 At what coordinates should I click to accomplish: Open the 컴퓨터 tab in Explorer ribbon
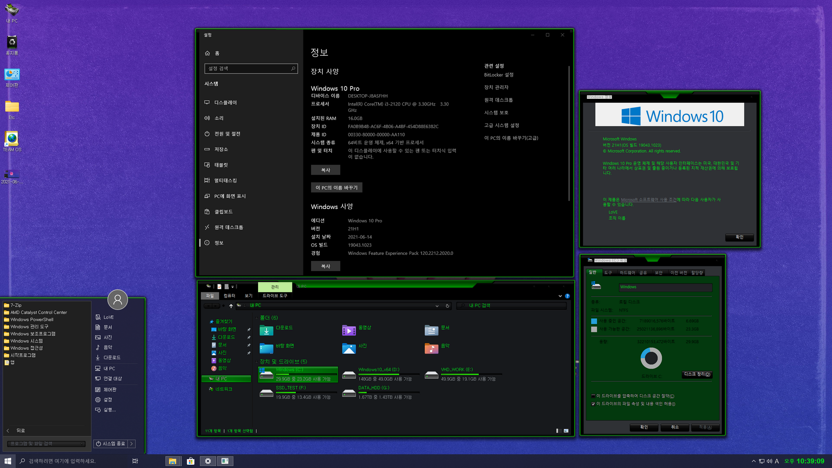point(229,296)
